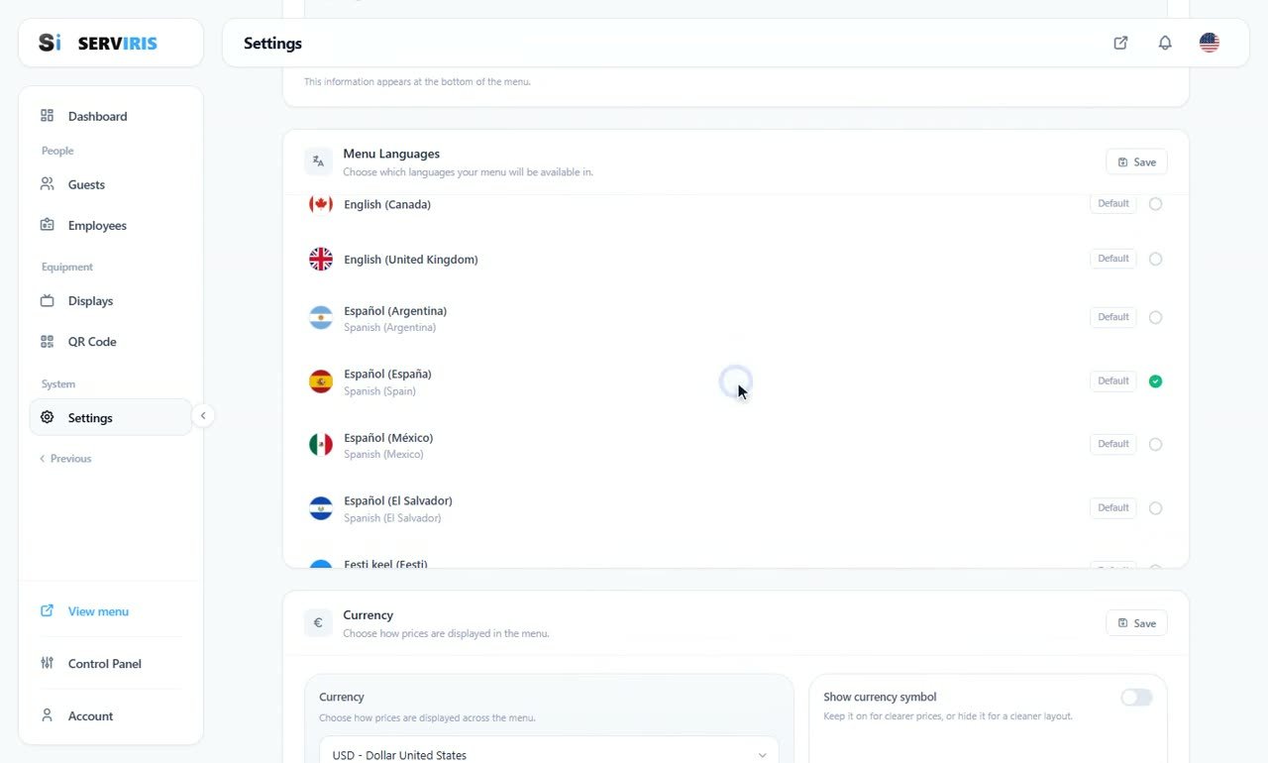Save the Currency section
The image size is (1268, 763).
click(x=1136, y=623)
